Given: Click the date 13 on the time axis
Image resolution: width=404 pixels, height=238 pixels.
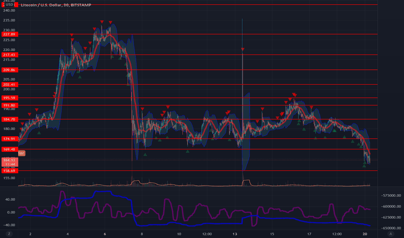Looking at the screenshot, I should click(235, 234).
